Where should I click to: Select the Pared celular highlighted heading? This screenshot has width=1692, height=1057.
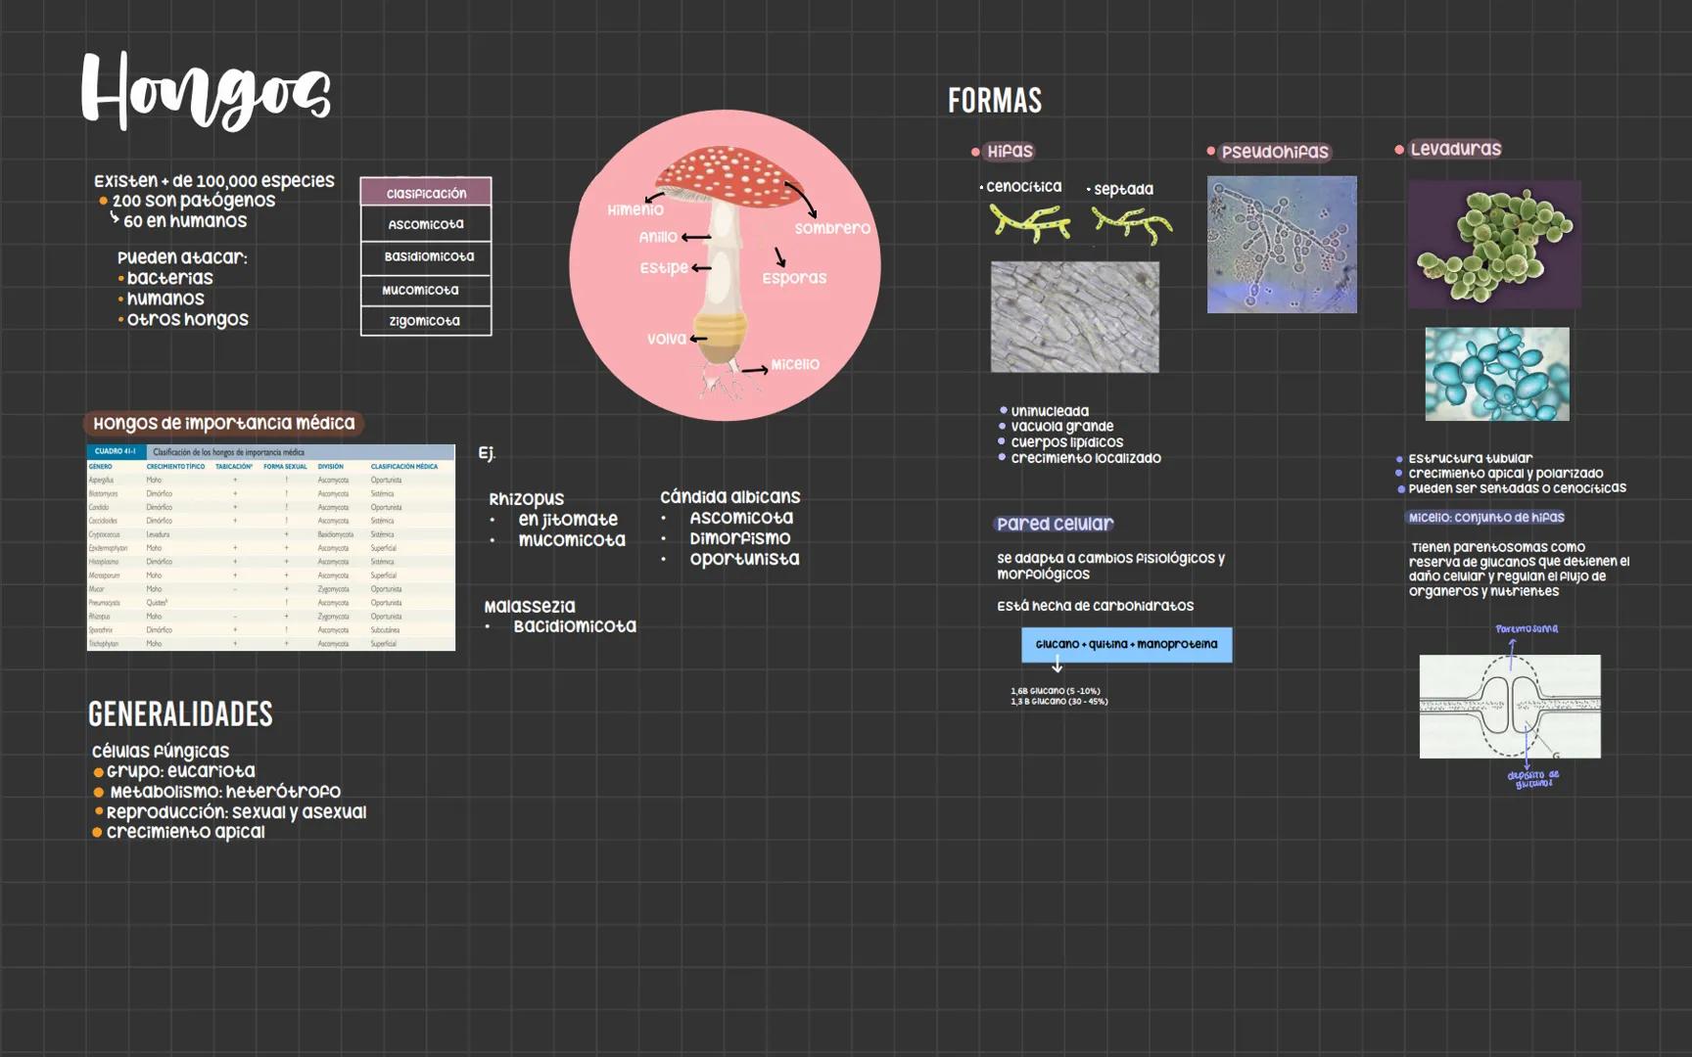pyautogui.click(x=1055, y=524)
